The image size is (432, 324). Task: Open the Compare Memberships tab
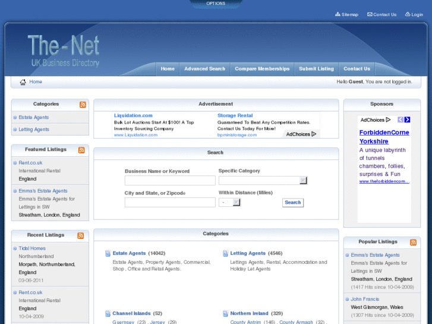click(262, 68)
